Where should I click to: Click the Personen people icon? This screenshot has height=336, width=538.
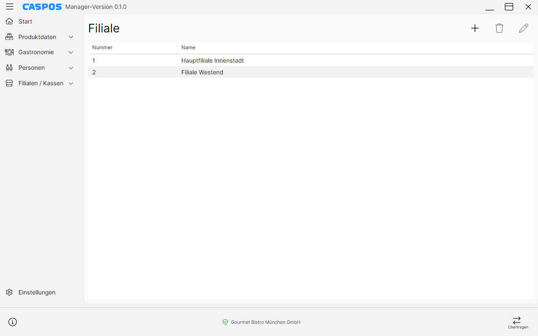[x=9, y=68]
